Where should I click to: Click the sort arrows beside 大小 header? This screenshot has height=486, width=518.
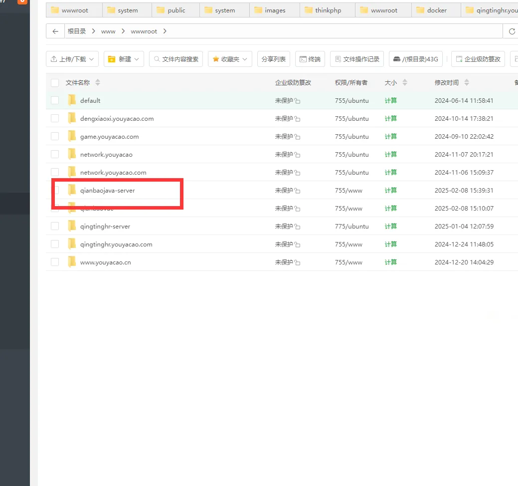click(x=405, y=82)
